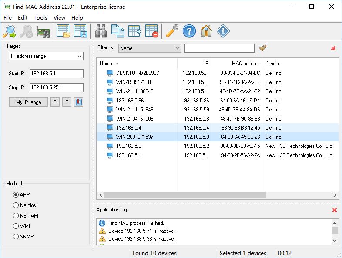
Task: Clear the filter with the broom icon
Action: point(263,48)
